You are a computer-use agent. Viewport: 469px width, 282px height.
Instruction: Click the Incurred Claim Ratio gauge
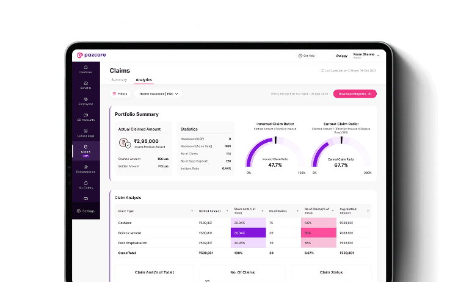point(275,152)
